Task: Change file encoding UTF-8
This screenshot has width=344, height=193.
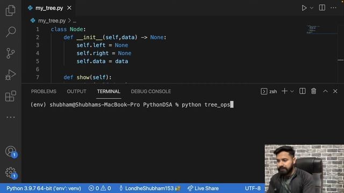Action: pyautogui.click(x=253, y=188)
